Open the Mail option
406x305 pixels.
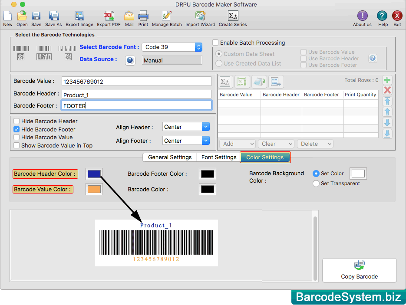click(129, 19)
